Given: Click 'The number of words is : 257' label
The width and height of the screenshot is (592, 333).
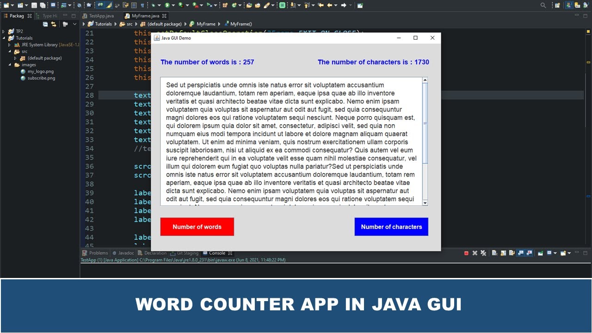Looking at the screenshot, I should point(207,62).
